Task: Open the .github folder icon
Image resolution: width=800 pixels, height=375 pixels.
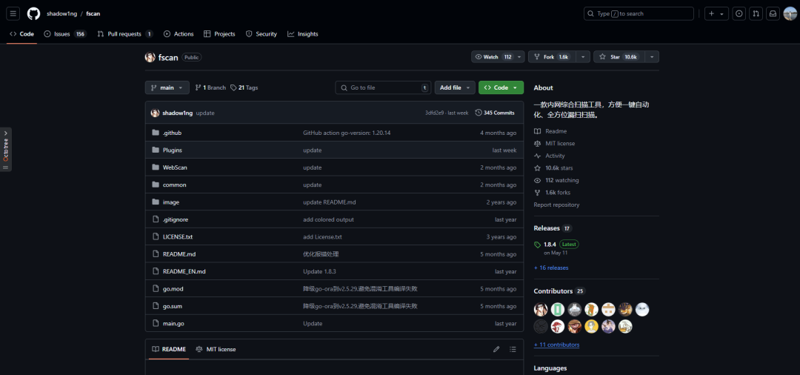Action: 156,133
